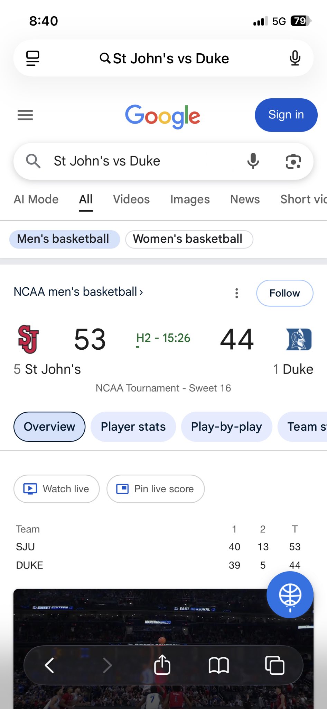Open the Google hamburger menu

pyautogui.click(x=25, y=115)
